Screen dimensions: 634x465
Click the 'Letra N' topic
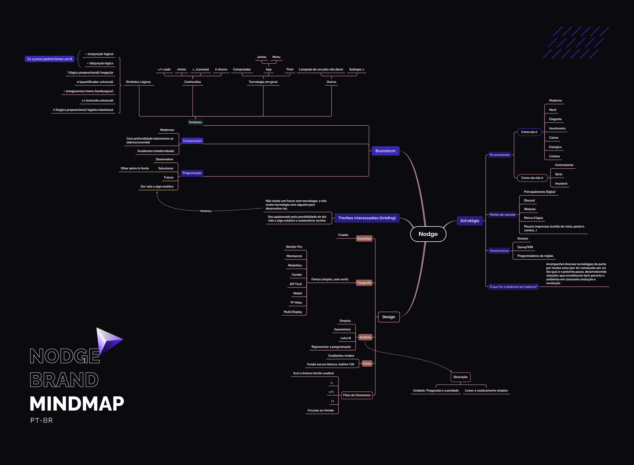(x=345, y=338)
